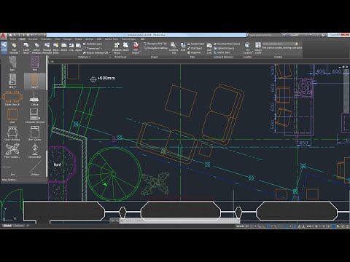Image resolution: width=350 pixels, height=262 pixels.
Task: Open the View ribbon tab
Action: pos(58,39)
